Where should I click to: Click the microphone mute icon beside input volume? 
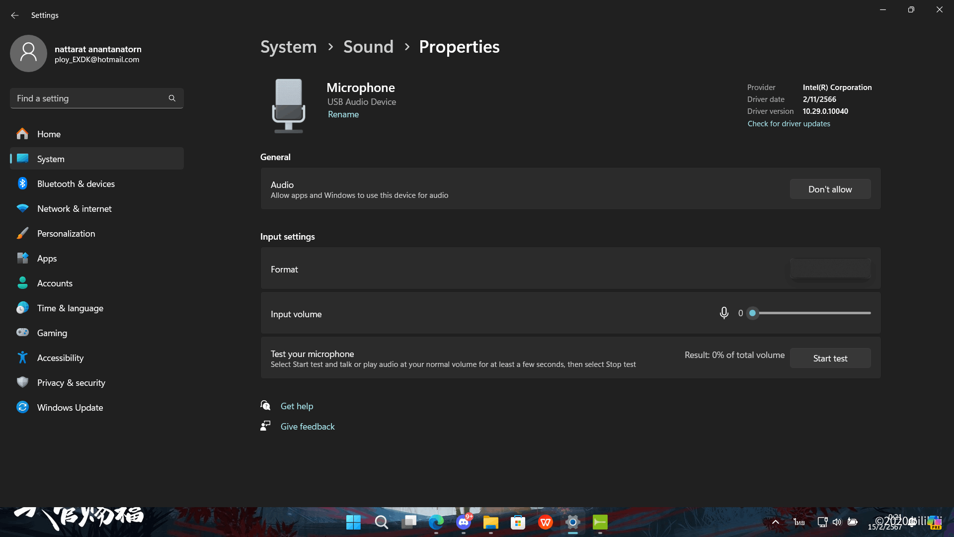click(x=724, y=313)
